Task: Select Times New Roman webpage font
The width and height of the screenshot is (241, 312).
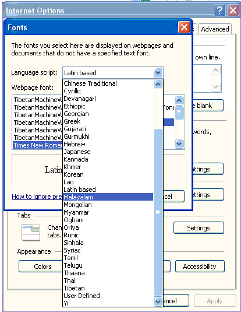Action: [38, 145]
